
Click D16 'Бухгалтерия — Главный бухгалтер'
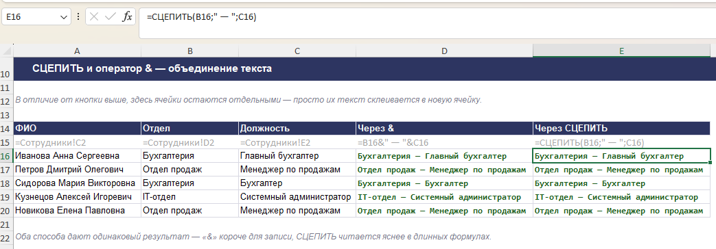(444, 156)
